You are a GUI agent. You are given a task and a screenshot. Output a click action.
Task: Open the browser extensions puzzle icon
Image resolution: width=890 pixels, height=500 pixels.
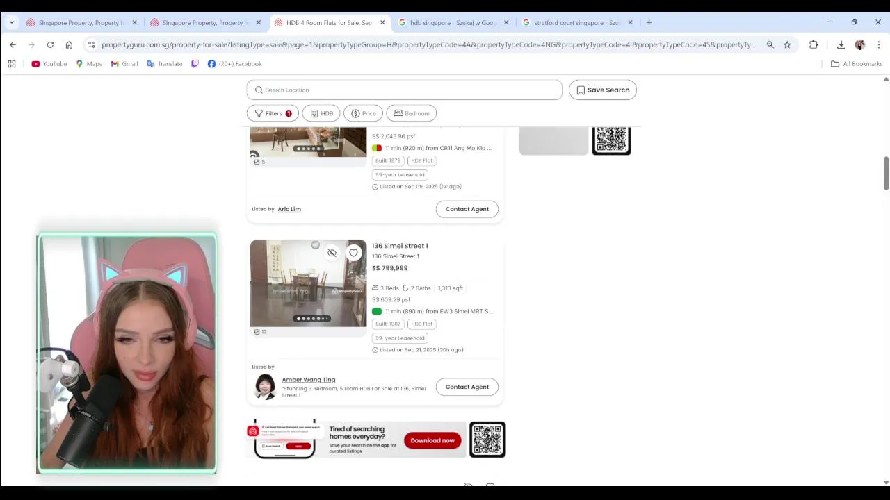[x=814, y=44]
